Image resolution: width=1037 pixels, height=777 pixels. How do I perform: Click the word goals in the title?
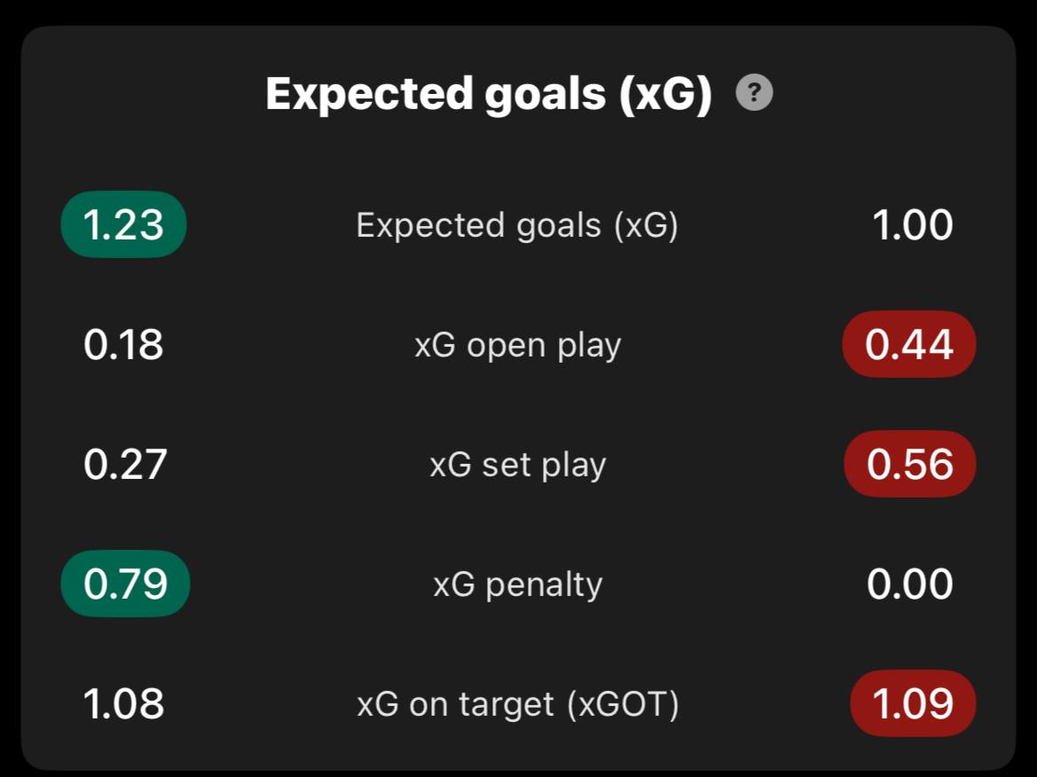[x=545, y=96]
